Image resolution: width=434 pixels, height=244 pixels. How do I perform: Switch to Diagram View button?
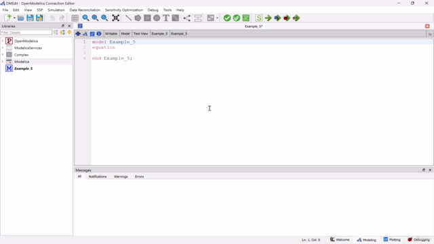(x=85, y=34)
